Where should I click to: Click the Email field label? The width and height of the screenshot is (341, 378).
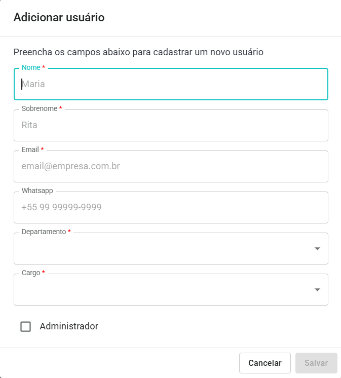30,149
